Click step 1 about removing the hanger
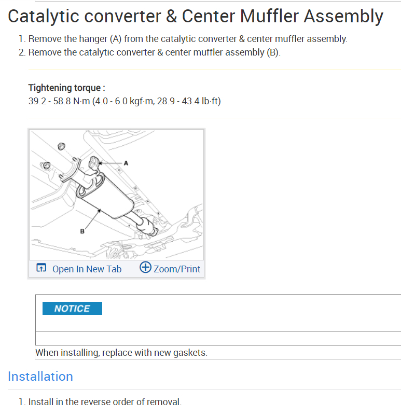 coord(188,39)
